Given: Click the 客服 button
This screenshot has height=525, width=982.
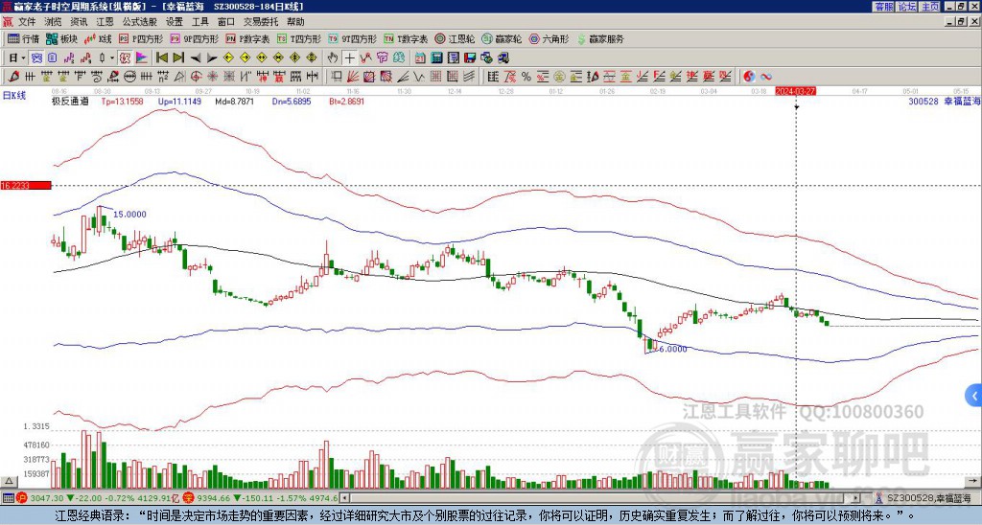Looking at the screenshot, I should 883,7.
